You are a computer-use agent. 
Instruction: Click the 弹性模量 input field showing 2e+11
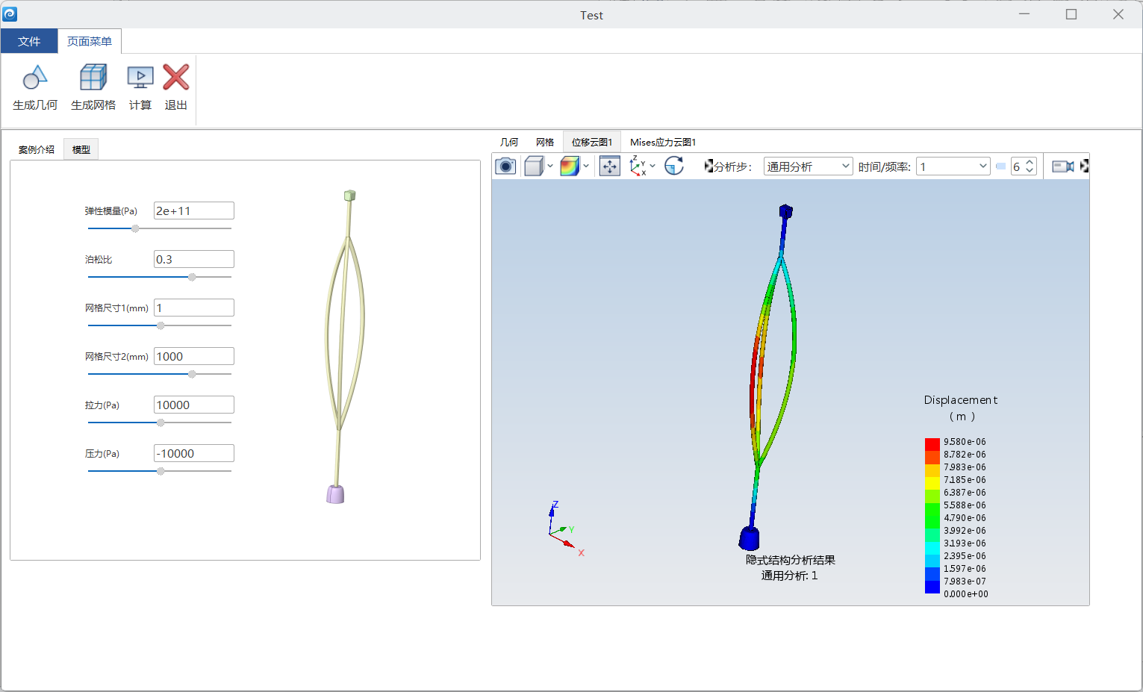pyautogui.click(x=194, y=211)
